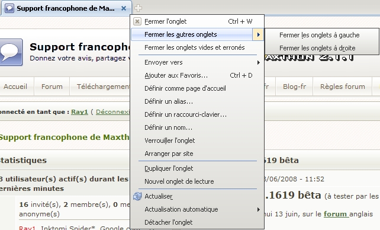380x230 pixels.
Task: Expand the Fermer les autres onglets submenu arrow
Action: tap(258, 35)
